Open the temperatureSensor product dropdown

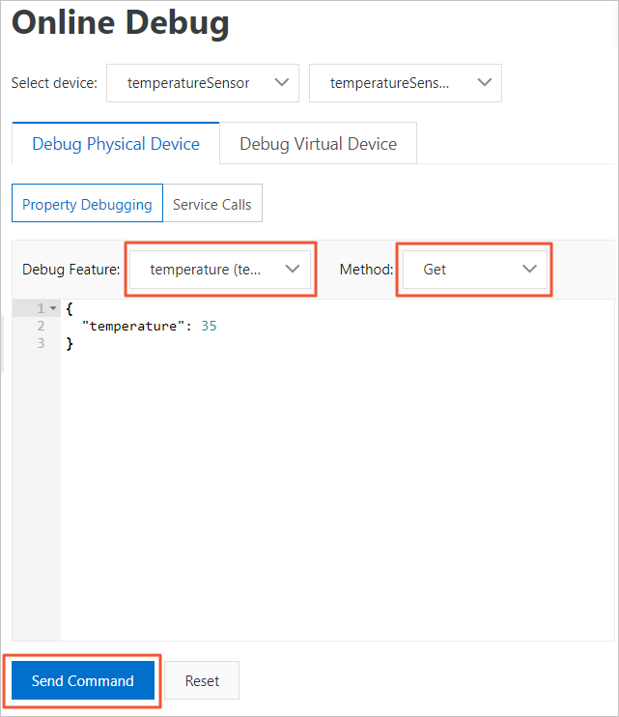pos(203,83)
